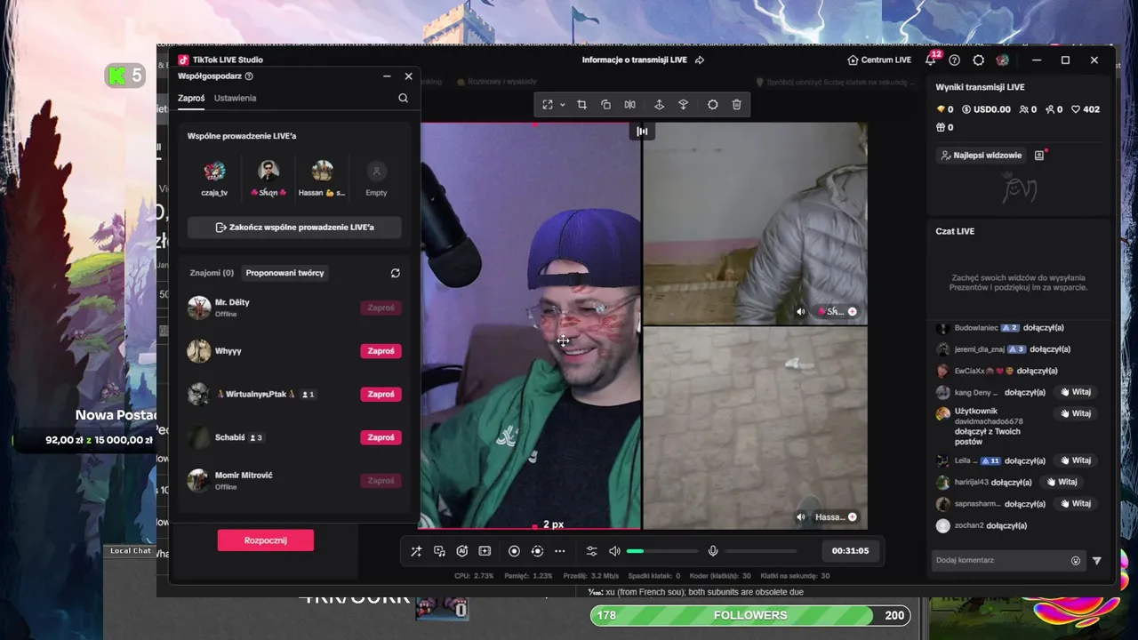This screenshot has height=640, width=1138.
Task: Open the more options three-dots menu
Action: (x=559, y=551)
